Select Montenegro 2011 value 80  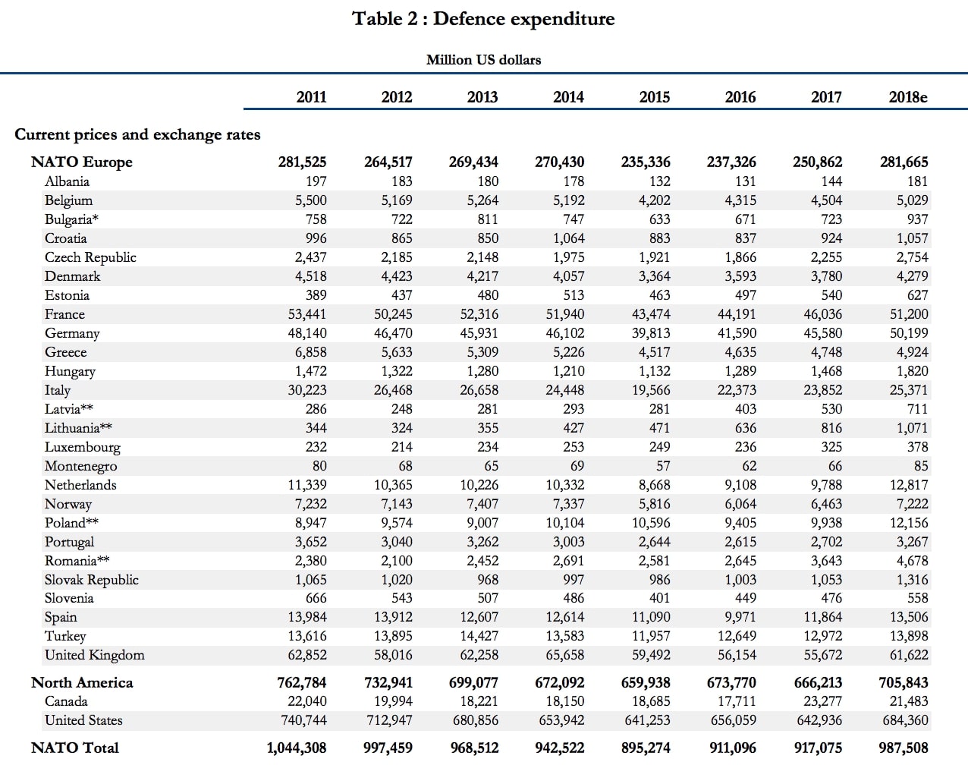[x=319, y=466]
